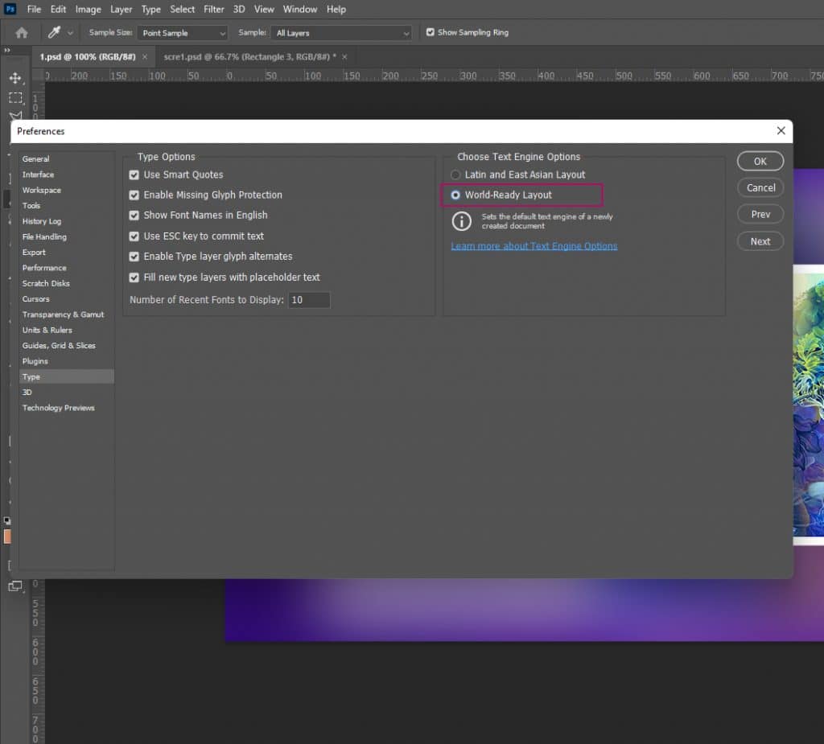Open the Filter menu
The width and height of the screenshot is (824, 744).
point(213,10)
